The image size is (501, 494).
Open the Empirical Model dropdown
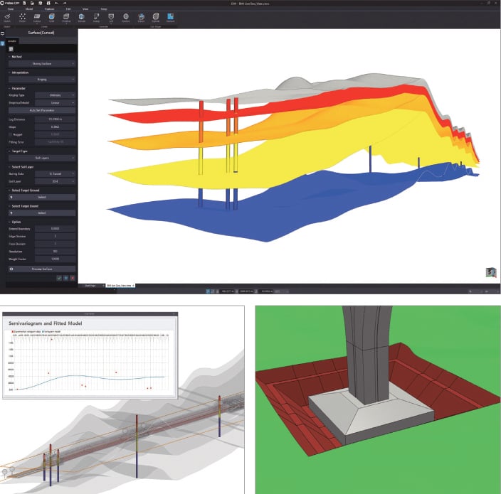tap(55, 103)
